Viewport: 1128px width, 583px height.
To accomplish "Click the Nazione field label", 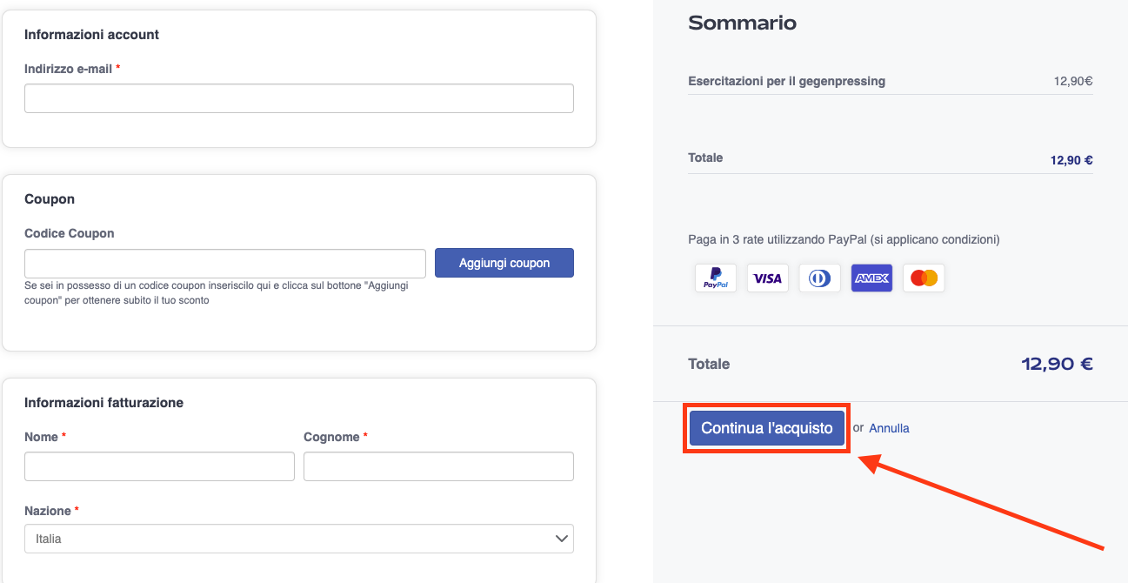I will [x=48, y=511].
